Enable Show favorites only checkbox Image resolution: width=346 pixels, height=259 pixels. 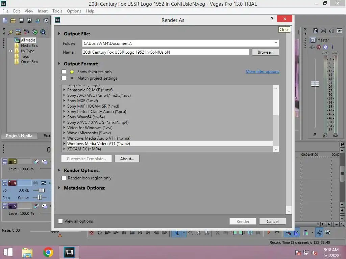click(x=64, y=71)
